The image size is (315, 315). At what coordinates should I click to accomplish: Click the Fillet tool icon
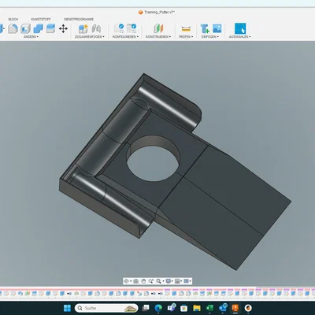click(13, 28)
